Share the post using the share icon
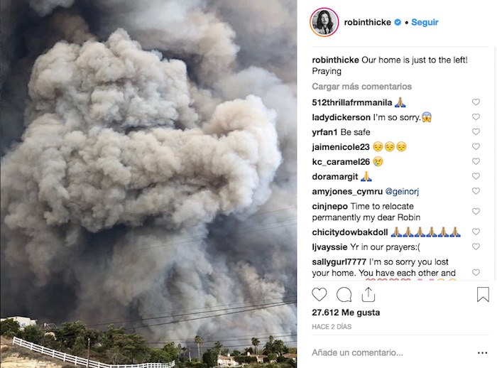This screenshot has width=497, height=368. point(368,294)
